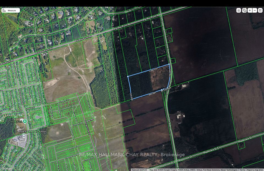Click the Google logo in the corner
This screenshot has width=264, height=171.
[x=7, y=169]
